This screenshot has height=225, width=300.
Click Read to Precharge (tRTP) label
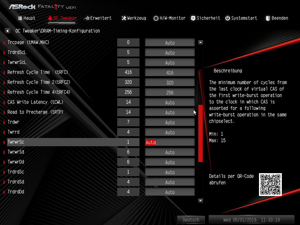(35, 112)
